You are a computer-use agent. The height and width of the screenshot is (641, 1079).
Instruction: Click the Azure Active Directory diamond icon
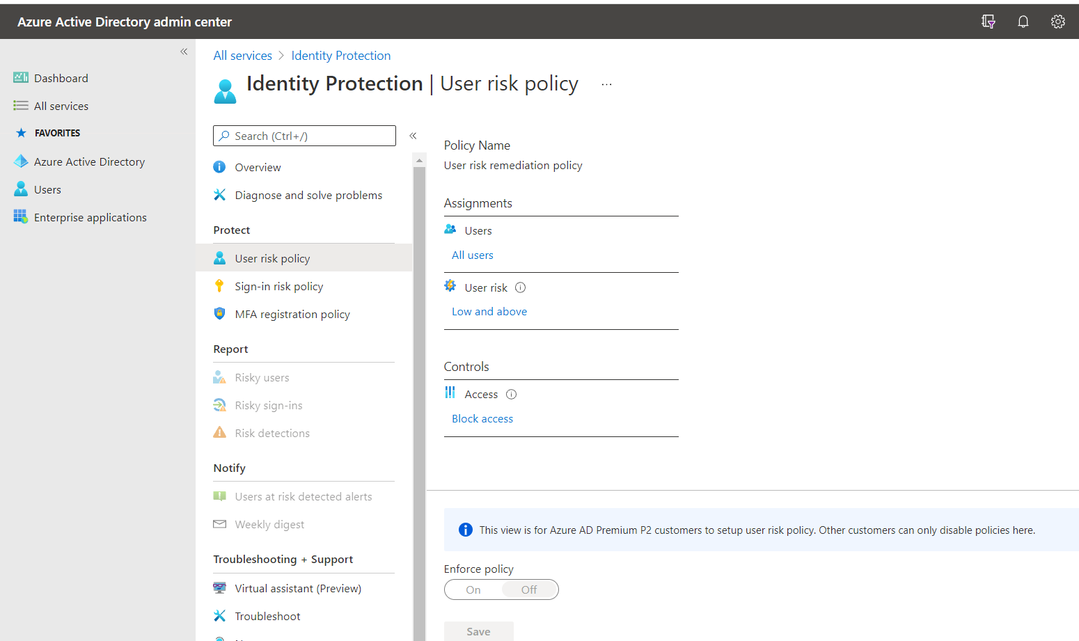click(21, 161)
